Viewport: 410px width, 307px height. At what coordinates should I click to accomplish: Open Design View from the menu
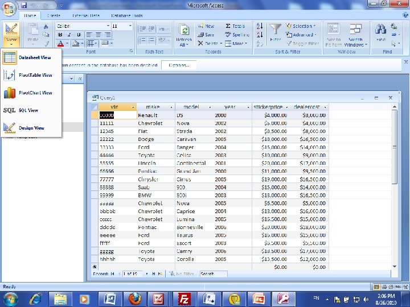(31, 128)
